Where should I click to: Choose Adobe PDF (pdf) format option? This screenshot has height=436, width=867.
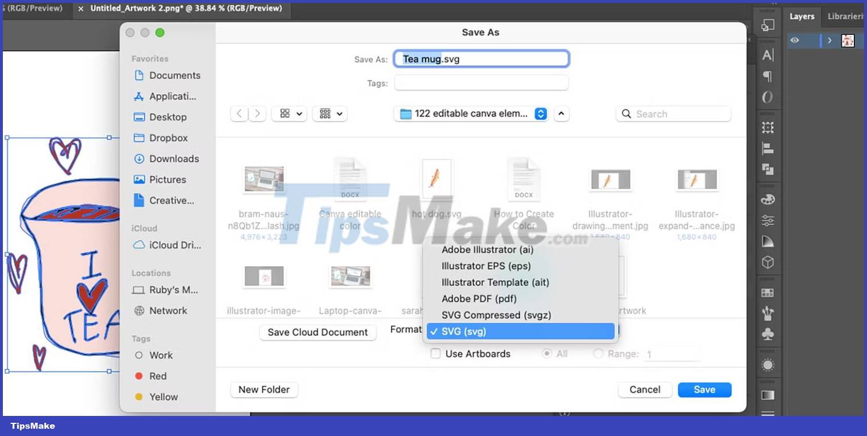point(479,298)
